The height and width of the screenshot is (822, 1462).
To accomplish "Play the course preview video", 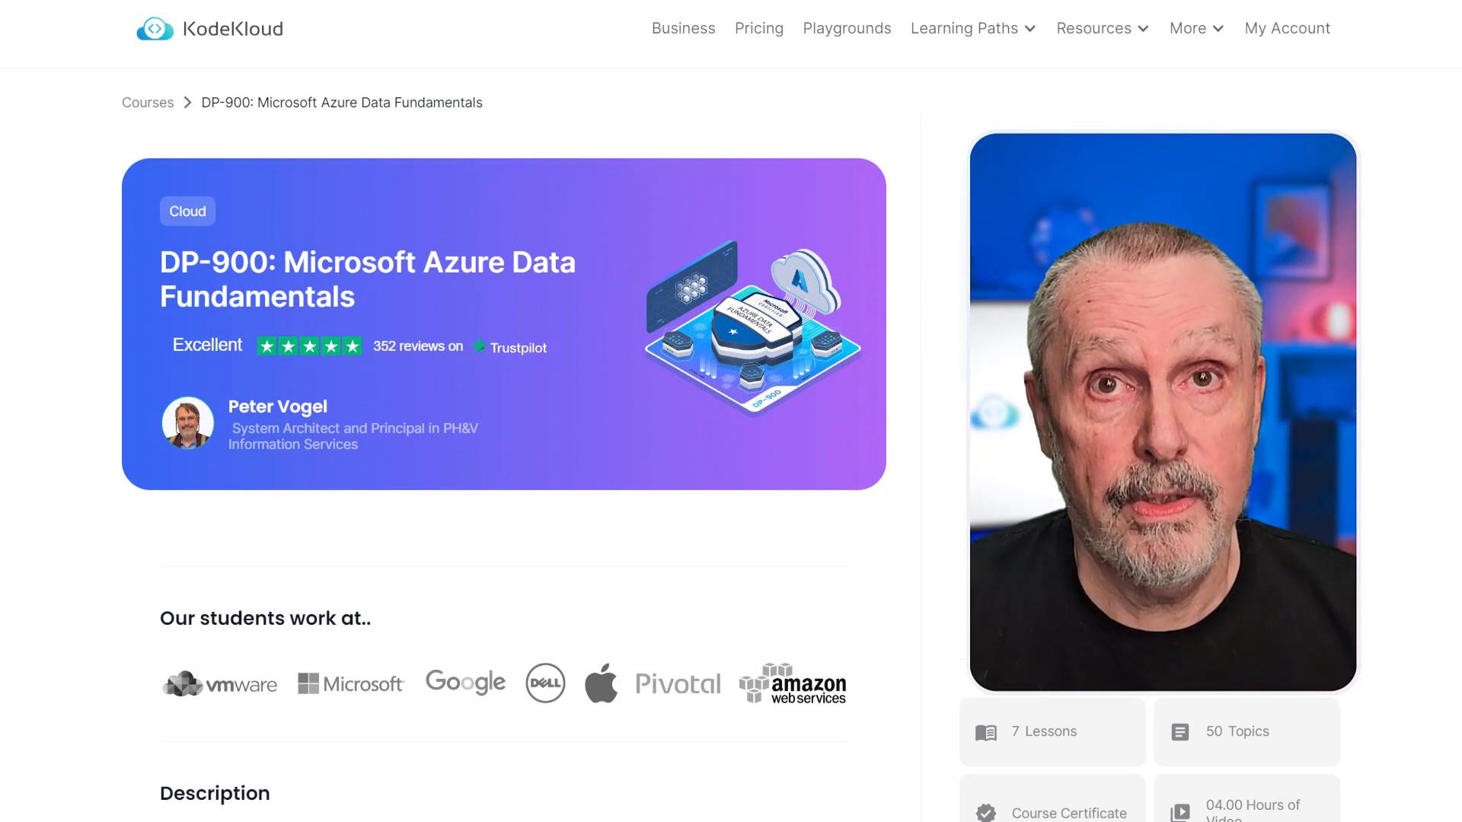I will (x=1163, y=412).
